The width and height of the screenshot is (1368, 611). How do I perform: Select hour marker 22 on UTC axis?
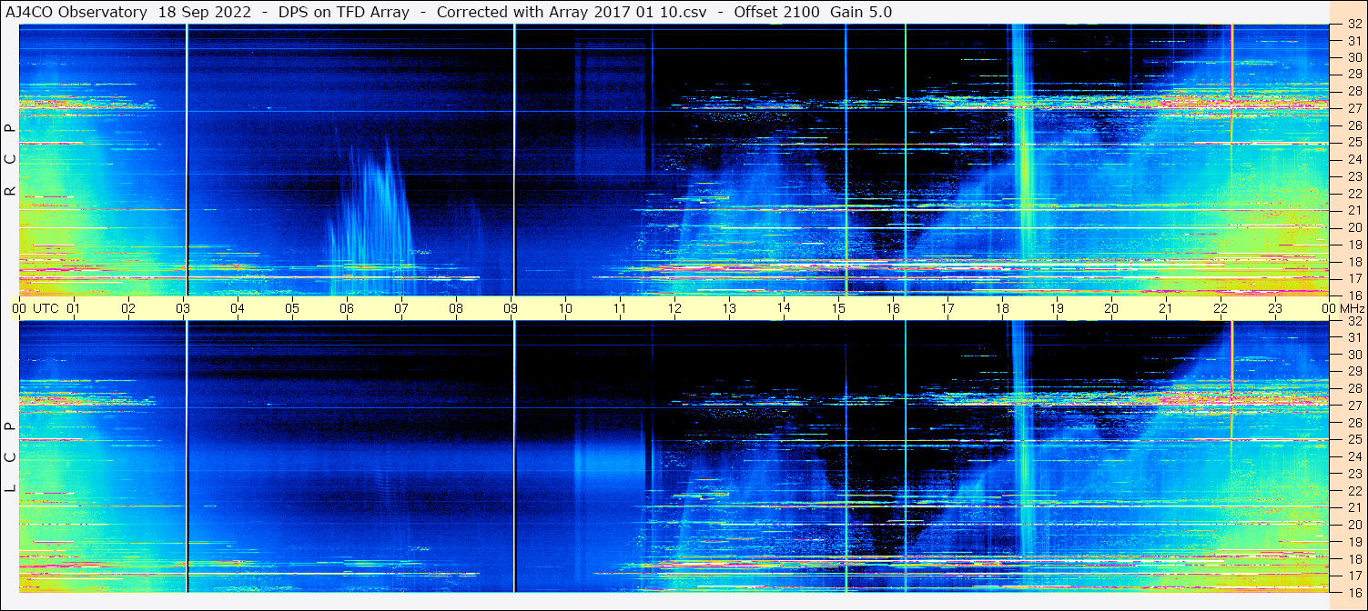pos(1221,308)
